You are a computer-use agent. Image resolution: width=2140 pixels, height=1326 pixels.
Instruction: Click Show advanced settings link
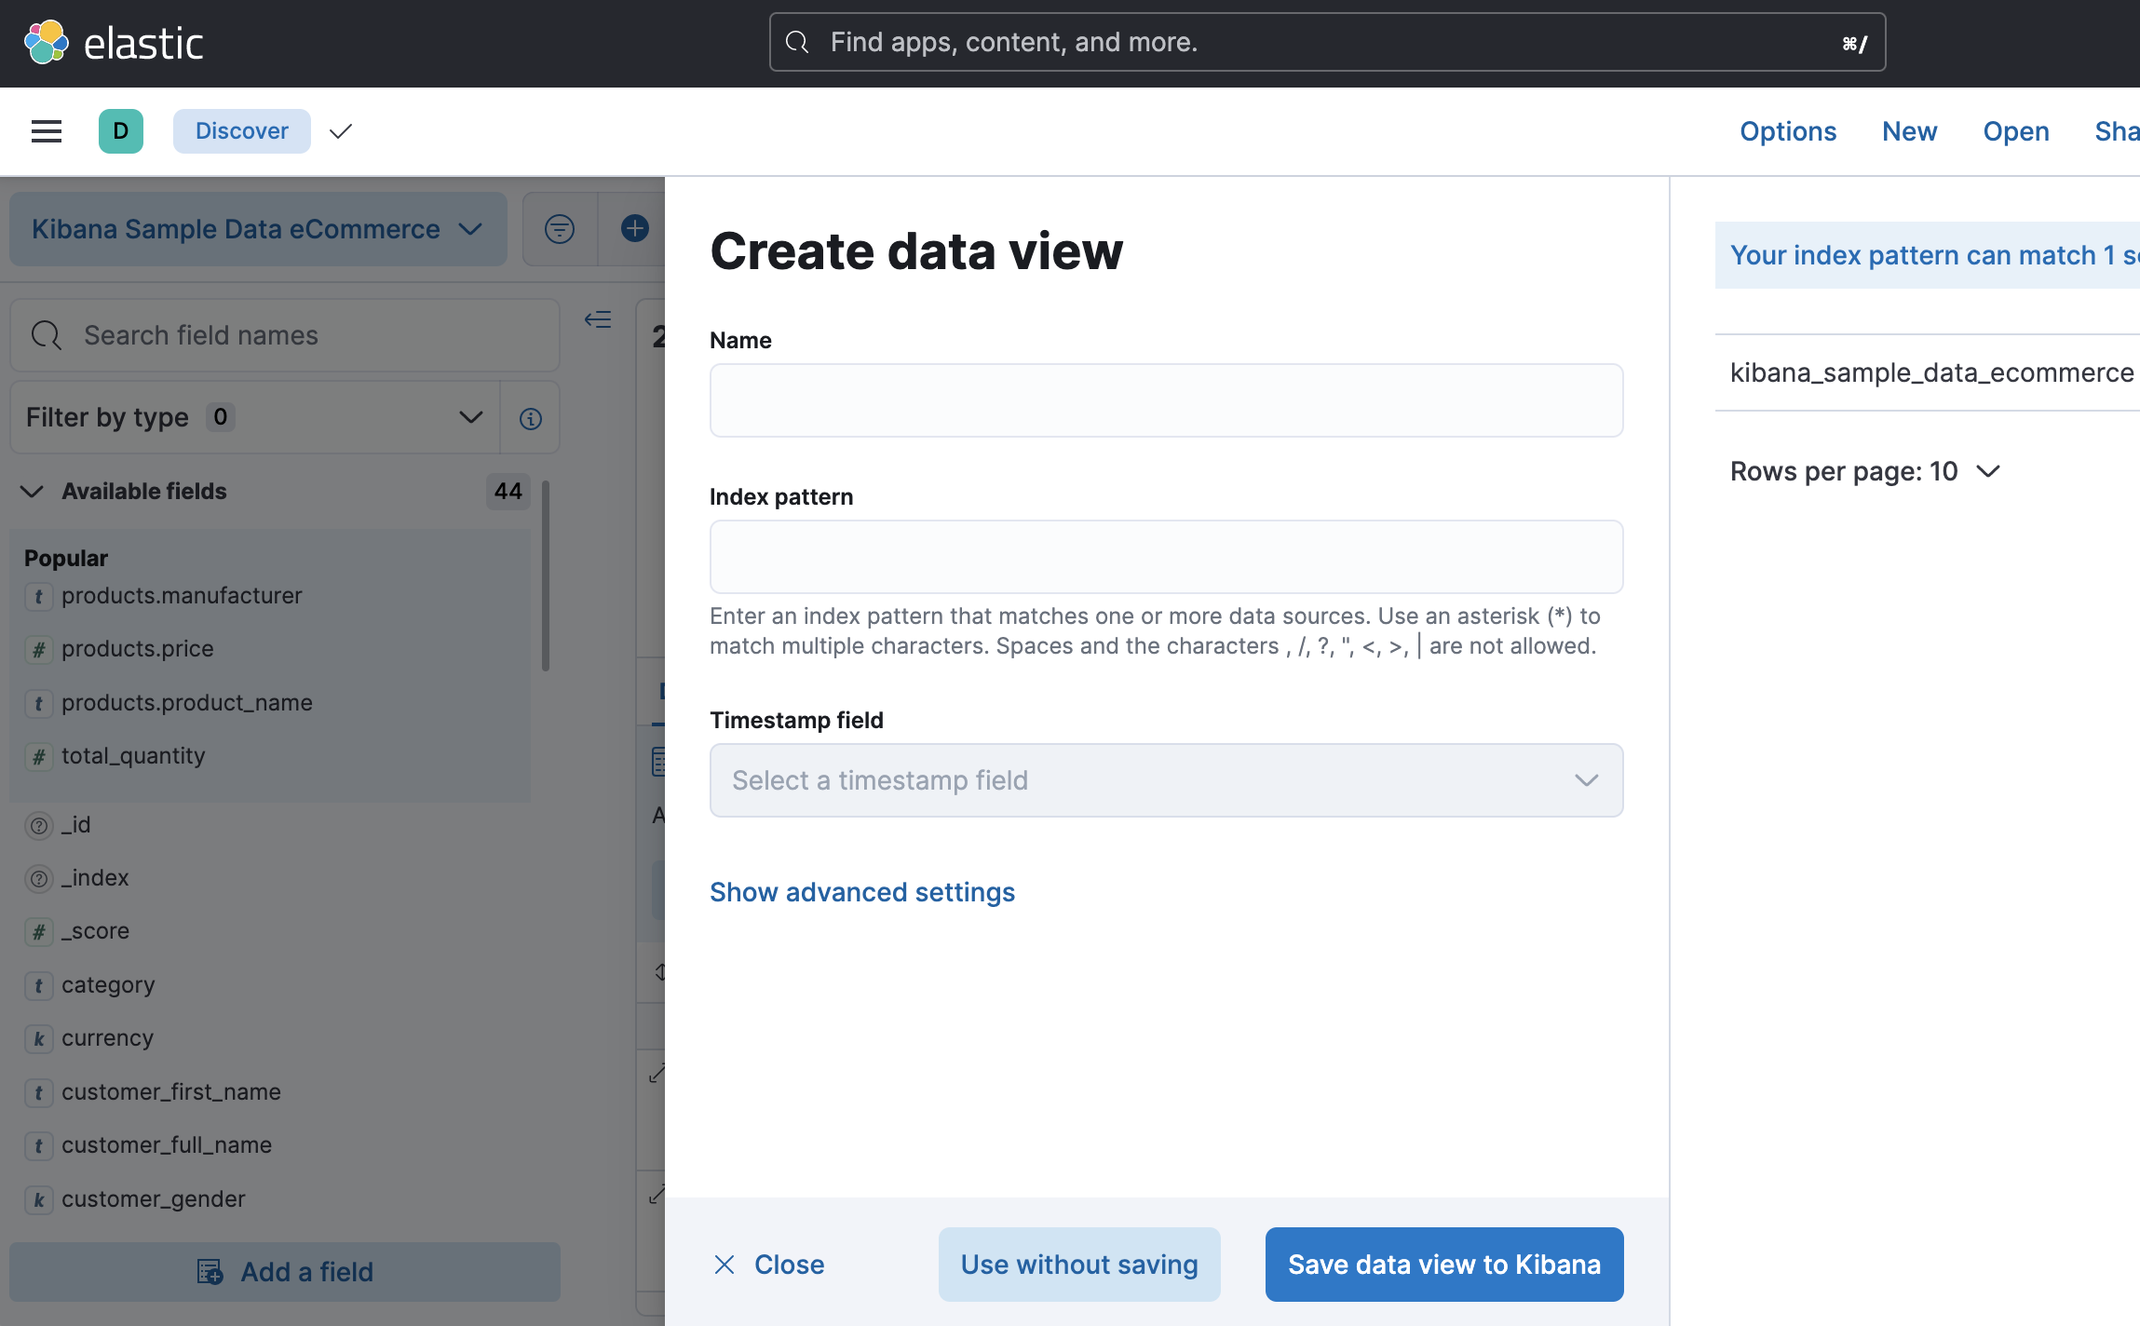pos(861,892)
